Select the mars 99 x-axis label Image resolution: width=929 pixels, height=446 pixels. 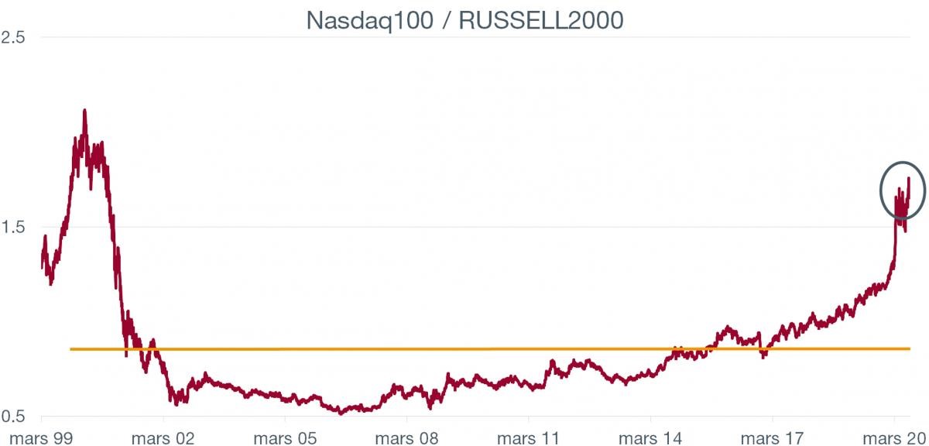pyautogui.click(x=43, y=436)
